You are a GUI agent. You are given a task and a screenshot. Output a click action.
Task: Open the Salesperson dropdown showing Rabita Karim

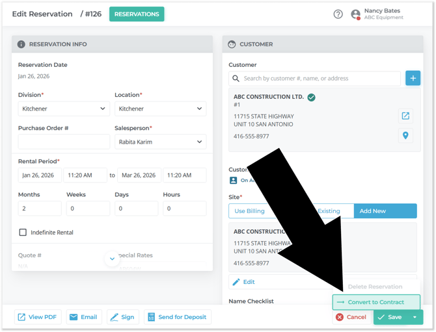160,142
